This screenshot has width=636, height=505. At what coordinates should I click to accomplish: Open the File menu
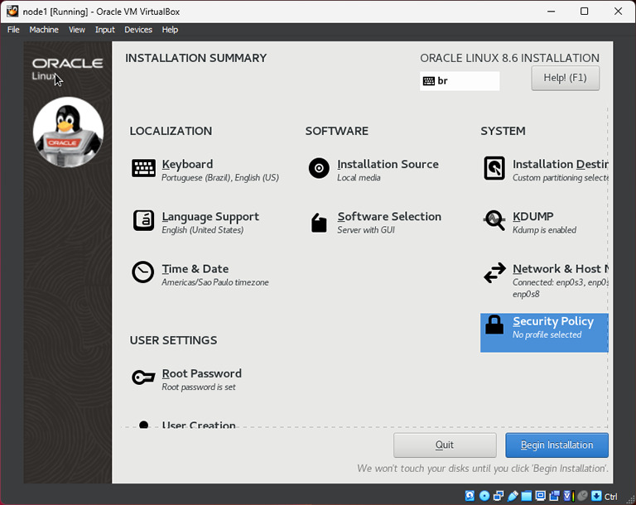pyautogui.click(x=13, y=30)
